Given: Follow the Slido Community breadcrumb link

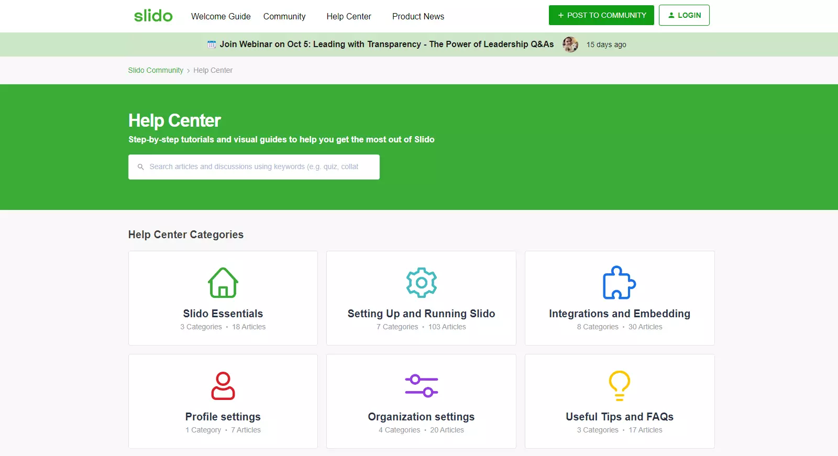Looking at the screenshot, I should coord(156,70).
